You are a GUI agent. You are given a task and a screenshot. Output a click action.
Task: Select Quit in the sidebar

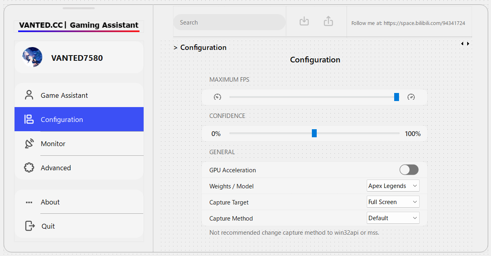79,226
